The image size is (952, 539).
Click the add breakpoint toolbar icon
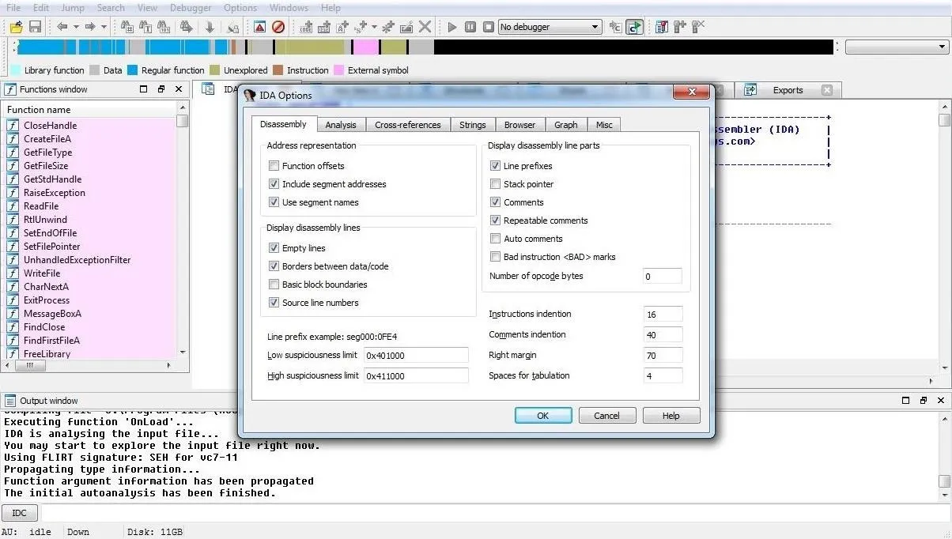pyautogui.click(x=680, y=27)
